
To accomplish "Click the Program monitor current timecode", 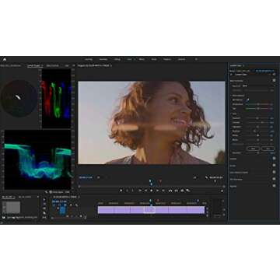I will 86,177.
